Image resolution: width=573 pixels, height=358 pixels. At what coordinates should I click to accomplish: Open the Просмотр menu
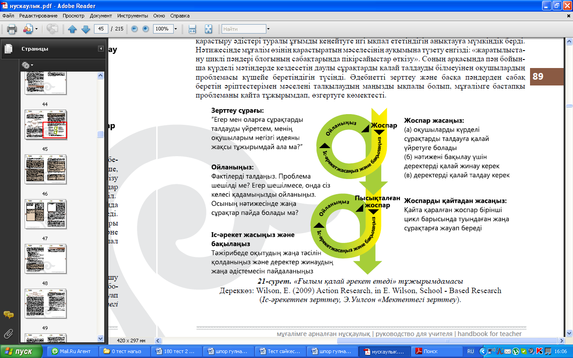[73, 16]
